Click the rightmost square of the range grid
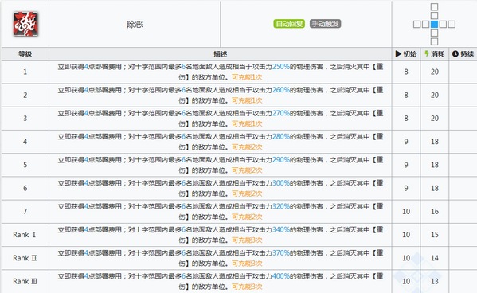 452,25
